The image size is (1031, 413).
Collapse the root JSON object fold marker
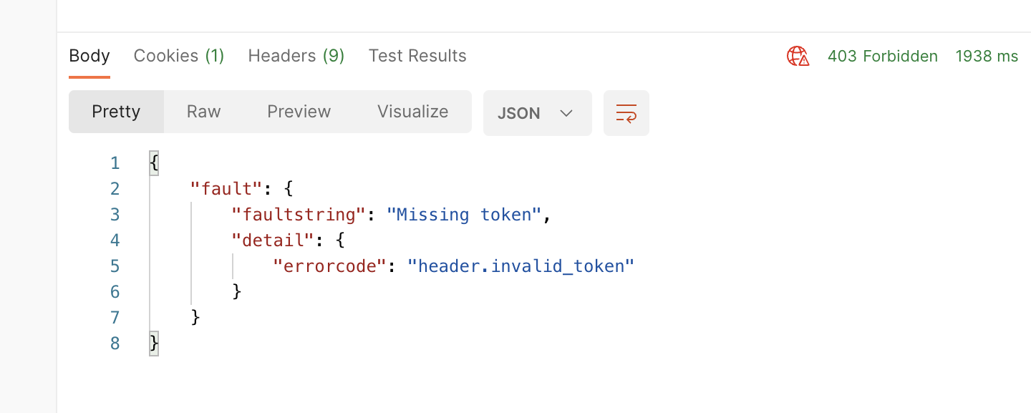point(153,162)
